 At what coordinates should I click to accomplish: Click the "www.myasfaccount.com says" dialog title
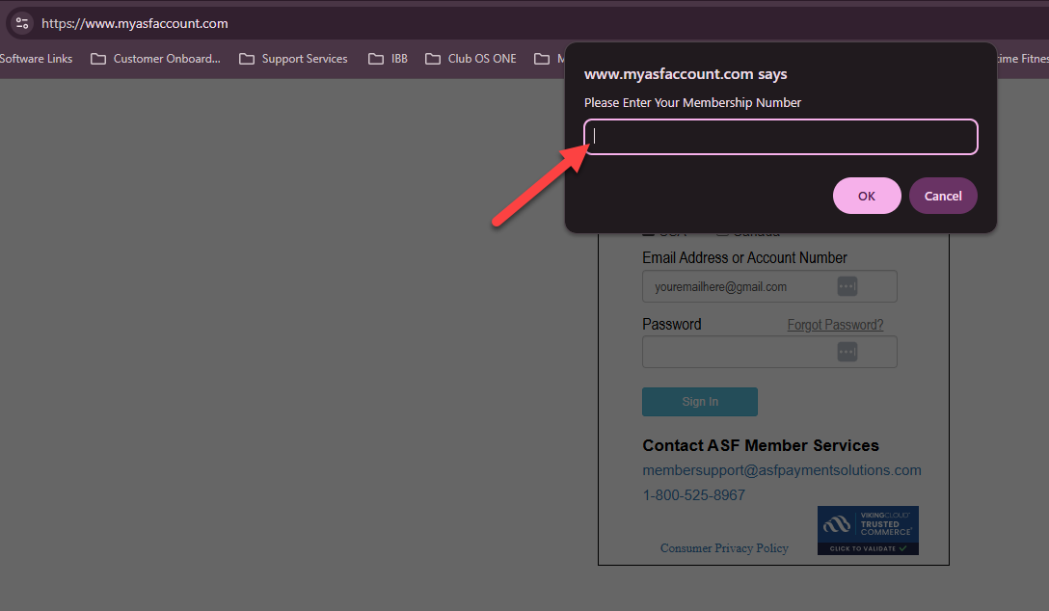click(x=686, y=74)
